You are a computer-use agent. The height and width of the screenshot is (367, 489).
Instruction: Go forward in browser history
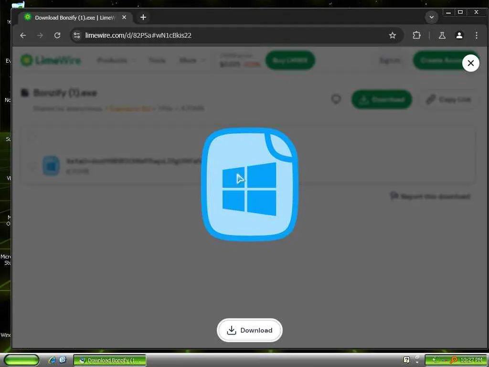pos(40,35)
